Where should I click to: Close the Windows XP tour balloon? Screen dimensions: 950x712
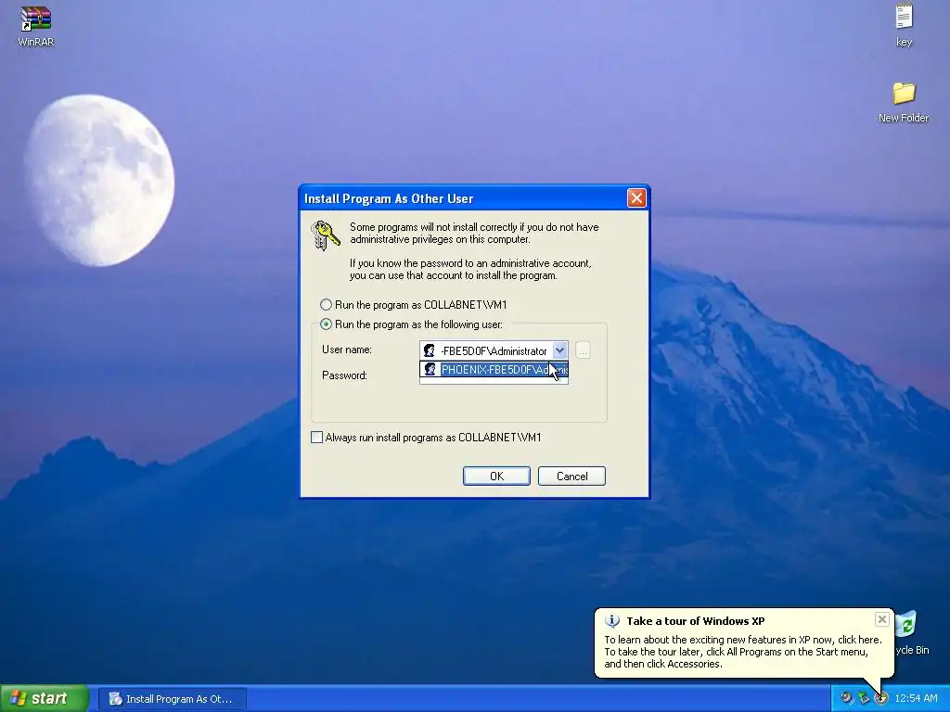click(x=881, y=618)
